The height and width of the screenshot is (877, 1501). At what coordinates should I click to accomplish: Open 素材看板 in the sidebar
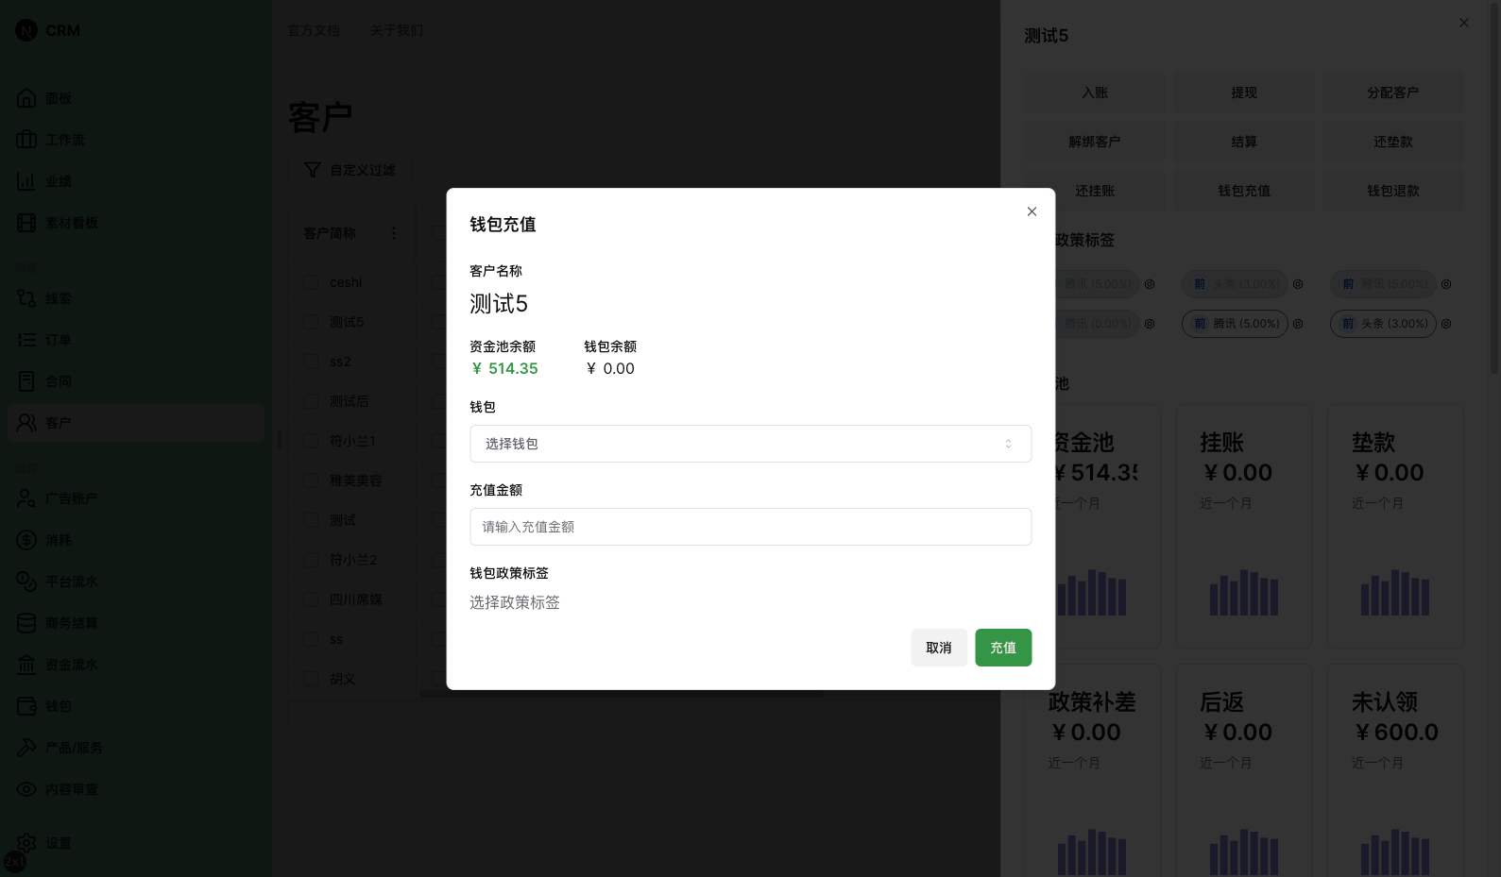tap(136, 223)
